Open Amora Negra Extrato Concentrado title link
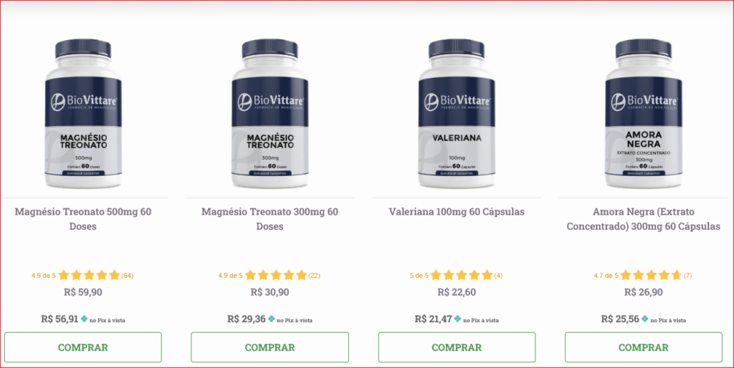This screenshot has width=734, height=368. [x=643, y=219]
